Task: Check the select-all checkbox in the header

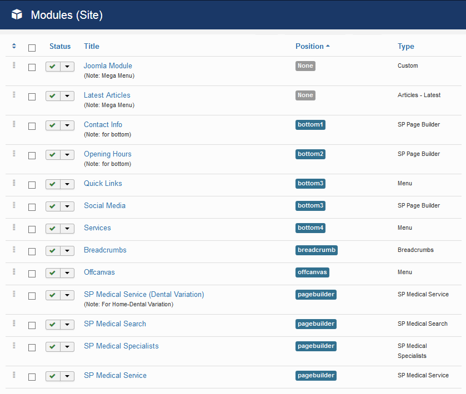Action: click(x=32, y=48)
